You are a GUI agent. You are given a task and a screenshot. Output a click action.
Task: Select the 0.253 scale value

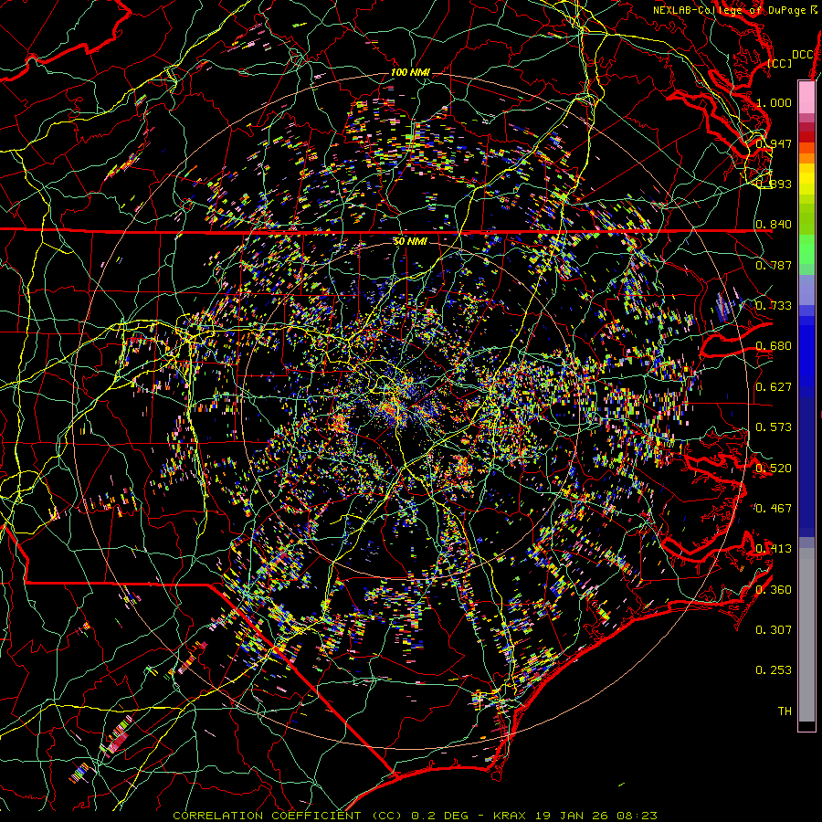coord(774,670)
